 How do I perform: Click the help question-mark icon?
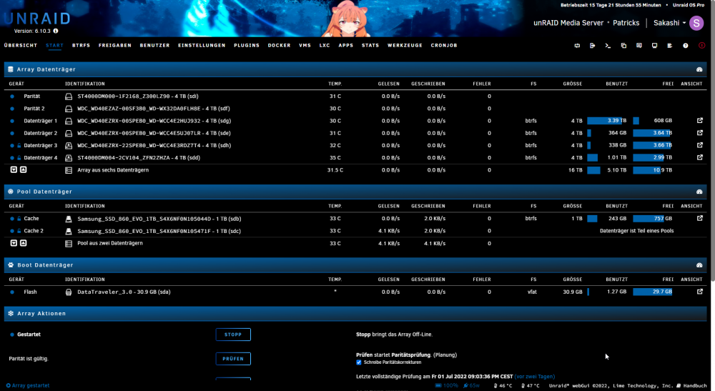pos(686,46)
